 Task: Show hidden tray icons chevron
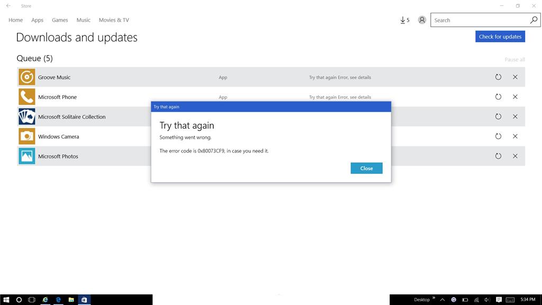(x=442, y=300)
